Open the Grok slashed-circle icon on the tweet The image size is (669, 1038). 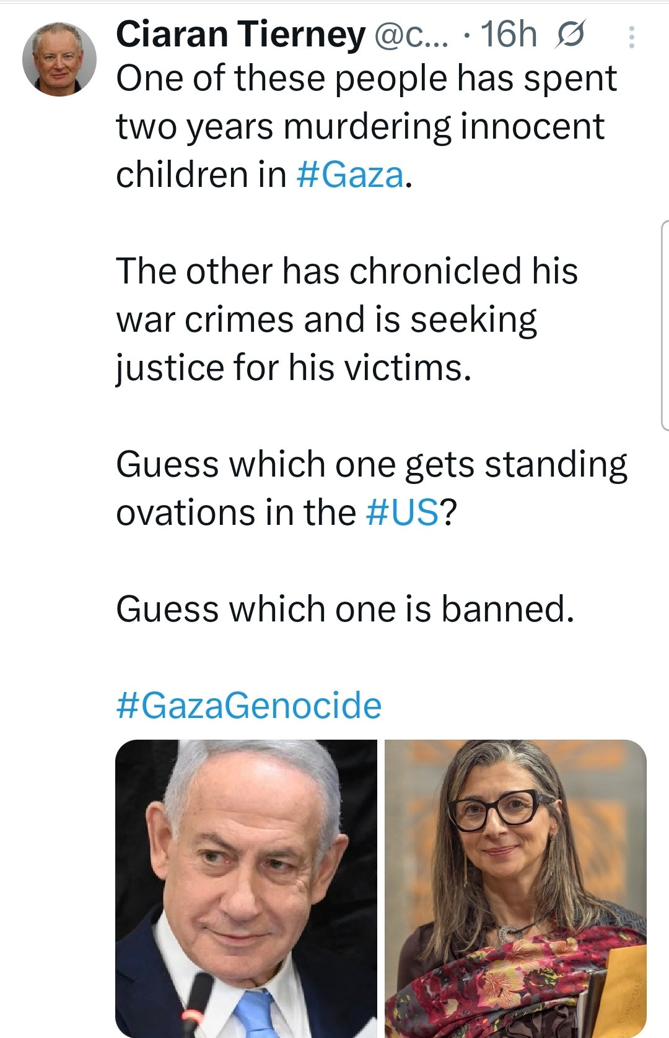tap(569, 35)
